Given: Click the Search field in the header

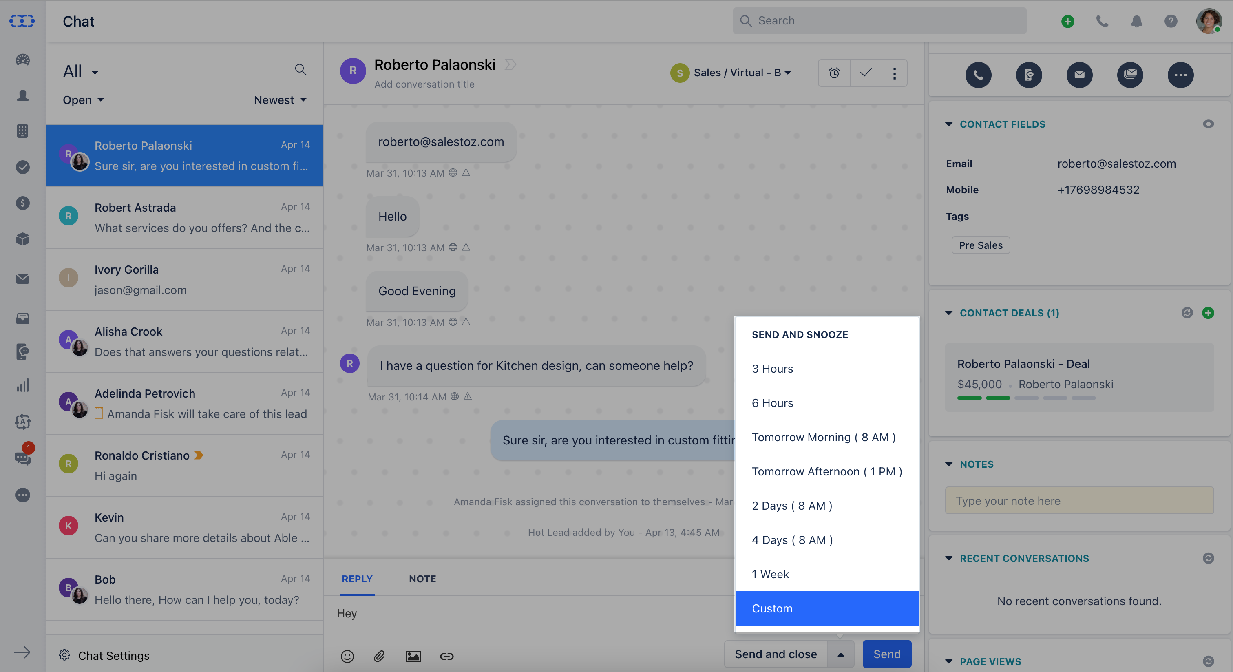Looking at the screenshot, I should coord(879,20).
